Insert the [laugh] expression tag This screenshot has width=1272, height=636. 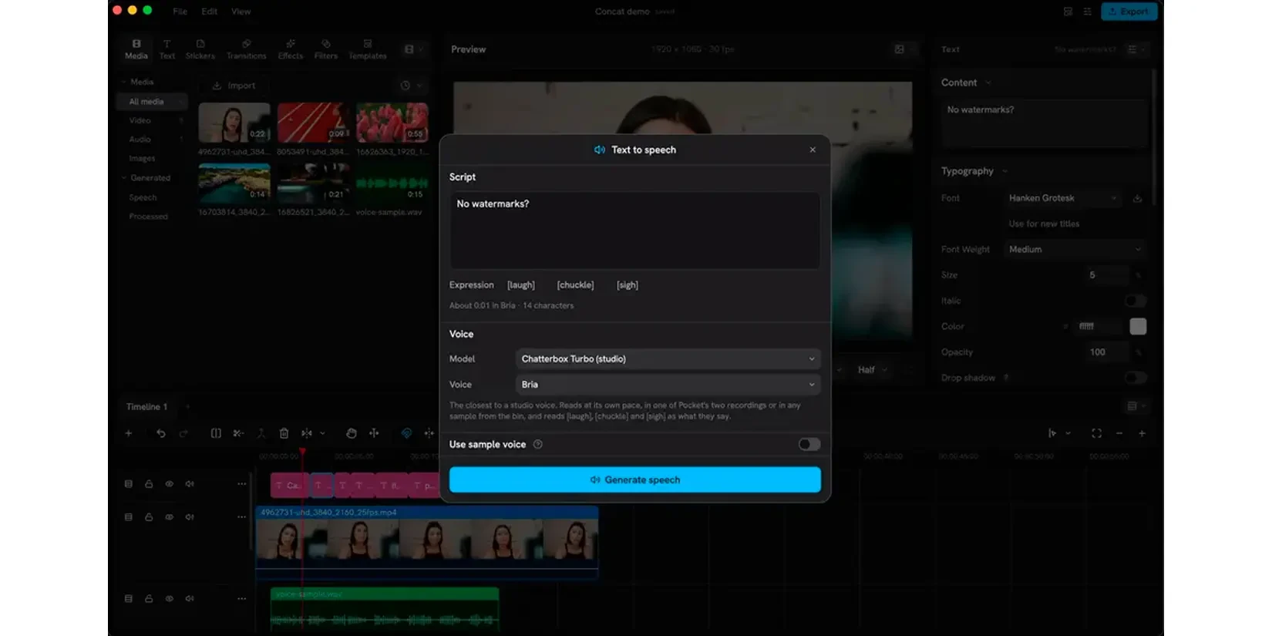point(520,284)
